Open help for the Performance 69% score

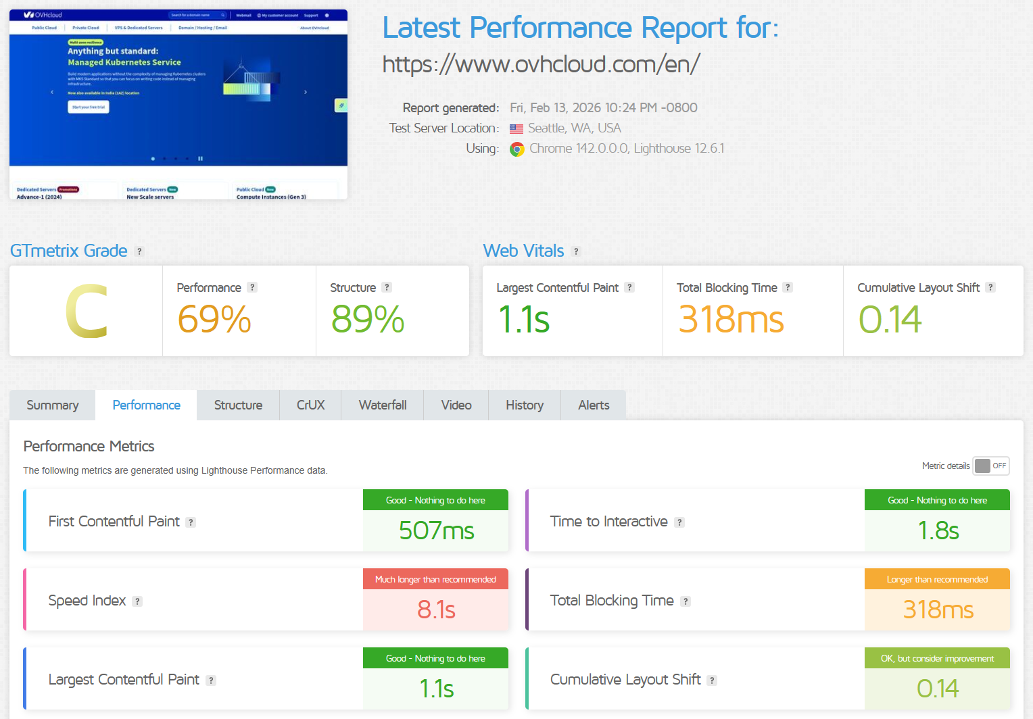253,287
